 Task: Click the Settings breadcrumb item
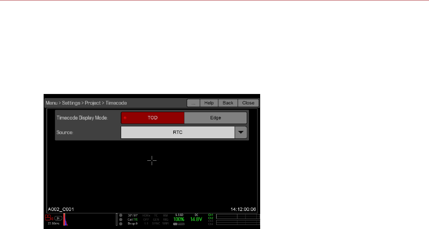coord(71,103)
